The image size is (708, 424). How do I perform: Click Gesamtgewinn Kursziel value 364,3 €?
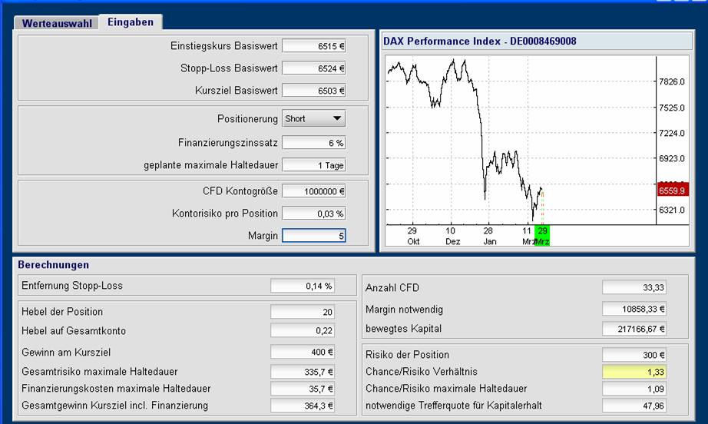(x=303, y=406)
